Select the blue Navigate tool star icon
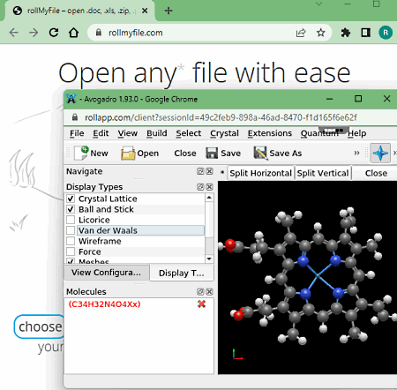This screenshot has height=390, width=397. coord(380,153)
